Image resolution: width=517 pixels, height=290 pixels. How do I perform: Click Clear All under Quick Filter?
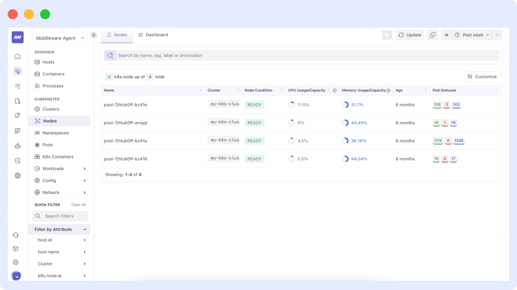(x=78, y=205)
